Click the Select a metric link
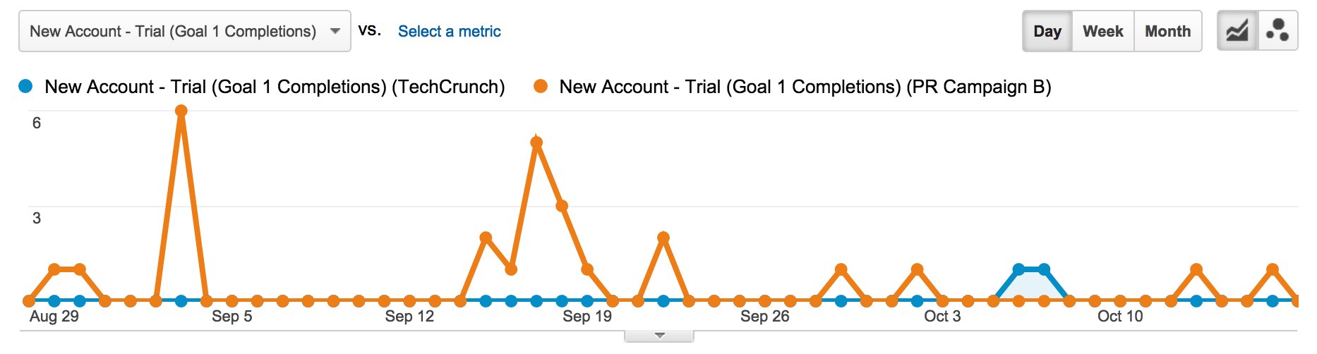Screen dimensions: 1317x354 tap(449, 31)
